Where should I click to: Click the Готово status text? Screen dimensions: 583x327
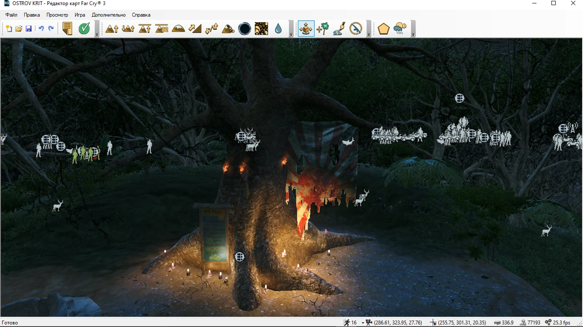pyautogui.click(x=10, y=323)
